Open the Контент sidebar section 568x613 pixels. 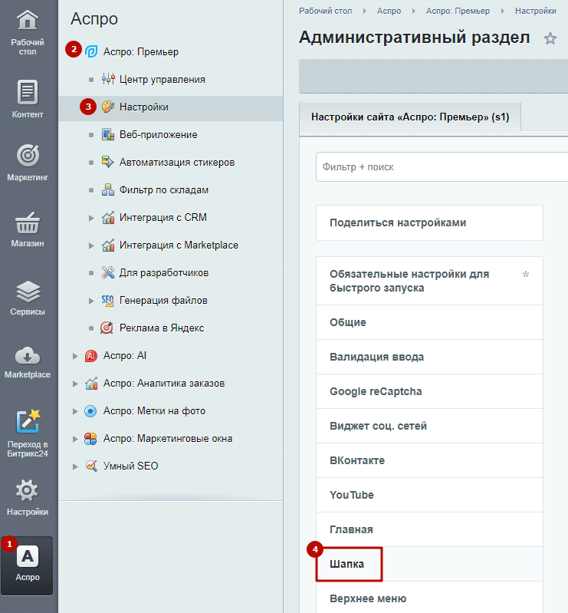coord(28,100)
